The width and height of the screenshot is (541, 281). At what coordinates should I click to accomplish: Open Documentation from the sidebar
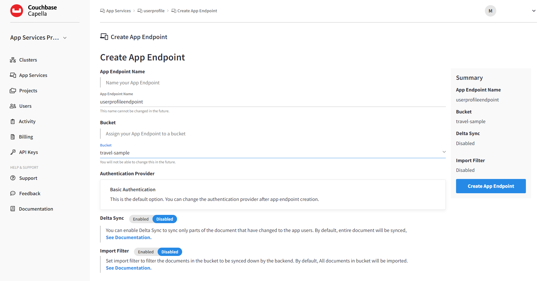coord(36,209)
